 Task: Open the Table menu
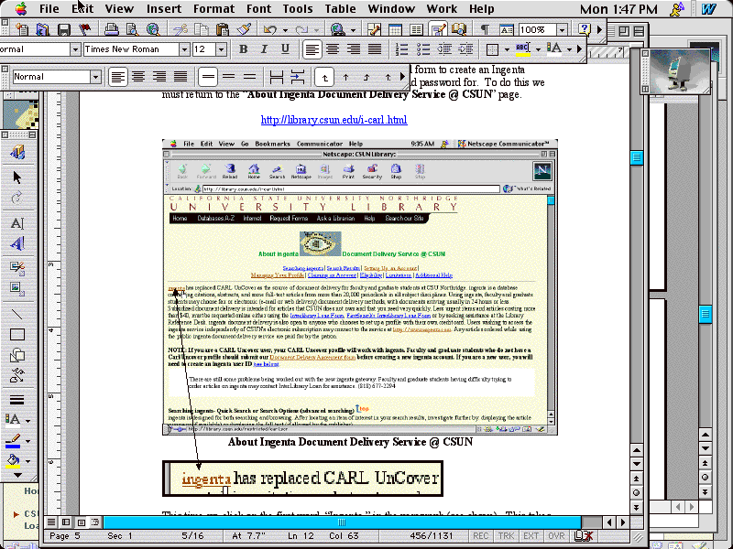coord(340,8)
